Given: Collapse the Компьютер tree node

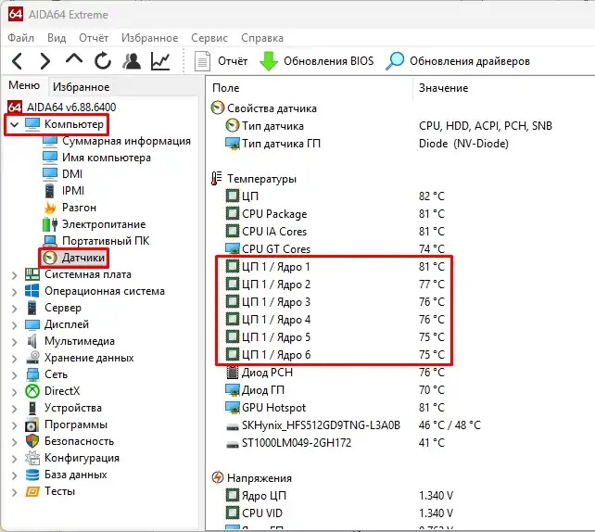Looking at the screenshot, I should 15,124.
